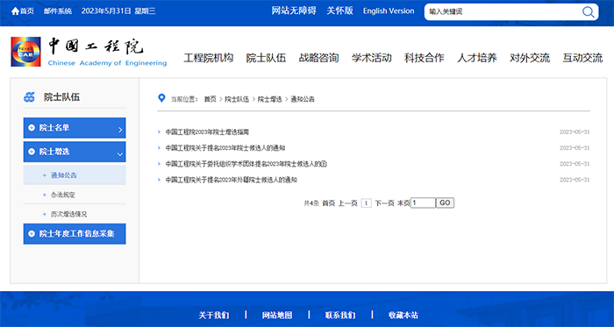Click pagination 首页 link
This screenshot has width=614, height=327.
point(329,203)
